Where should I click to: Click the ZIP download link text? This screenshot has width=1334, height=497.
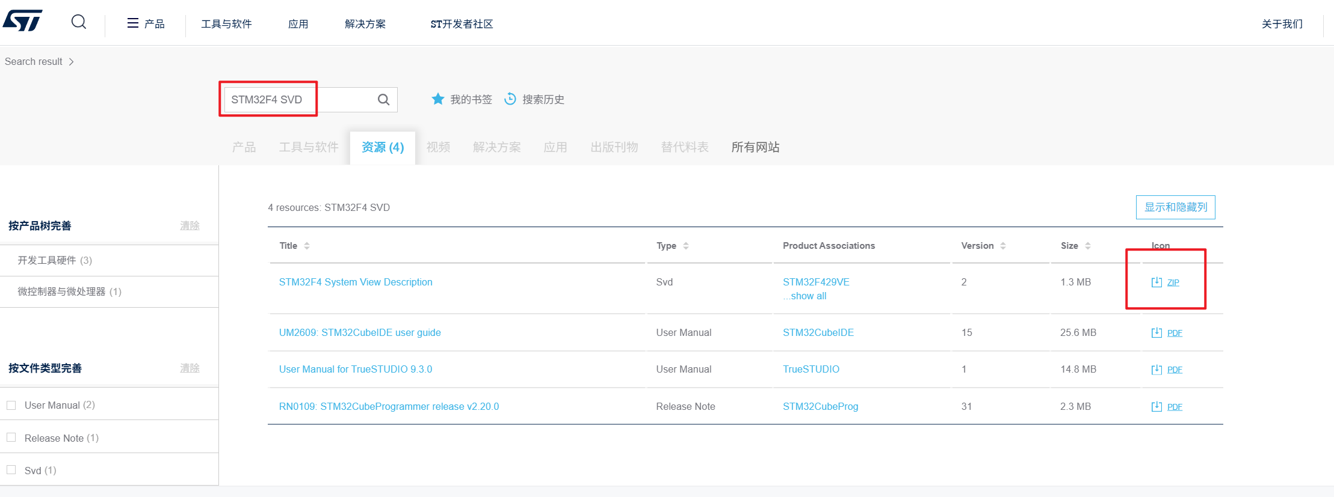(1173, 282)
